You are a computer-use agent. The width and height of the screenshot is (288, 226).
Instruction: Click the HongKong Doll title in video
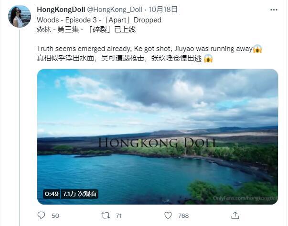[x=158, y=143]
